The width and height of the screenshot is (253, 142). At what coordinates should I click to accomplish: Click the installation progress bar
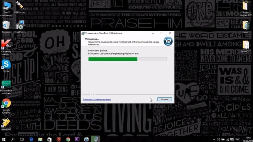(x=127, y=59)
